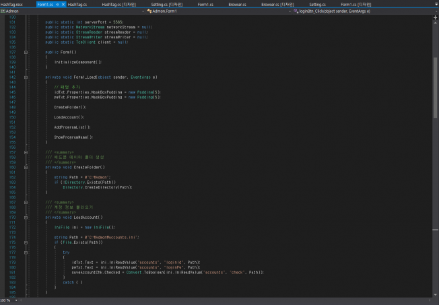
Task: Open the Browser.cs [디자인] designer tab
Action: 277,5
